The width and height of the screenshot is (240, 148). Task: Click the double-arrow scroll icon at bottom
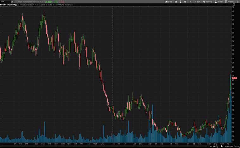(x=211, y=146)
